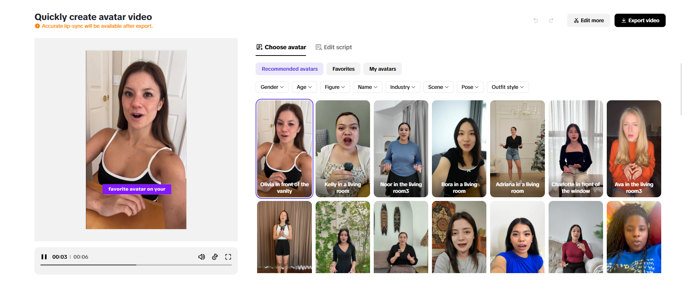Show My avatars list
The width and height of the screenshot is (699, 282).
382,69
